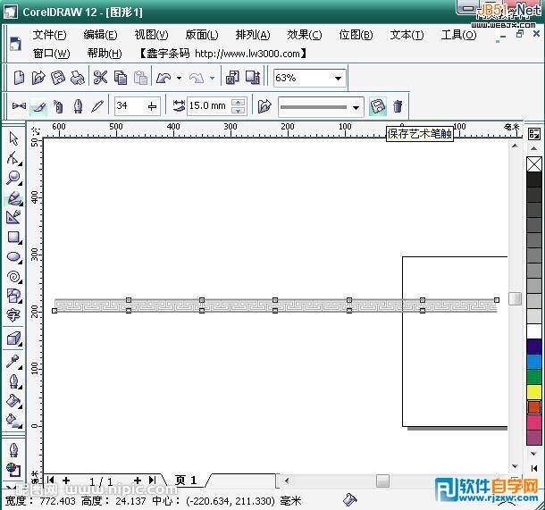Select the Sprayer artistic media mode
This screenshot has height=510, width=545.
coord(58,106)
